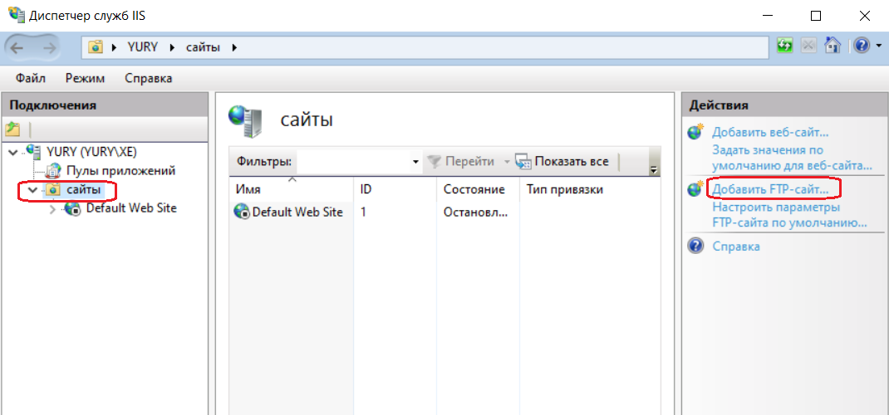Click inside the Фильтры text field
Screen dimensions: 889x415
click(x=353, y=163)
